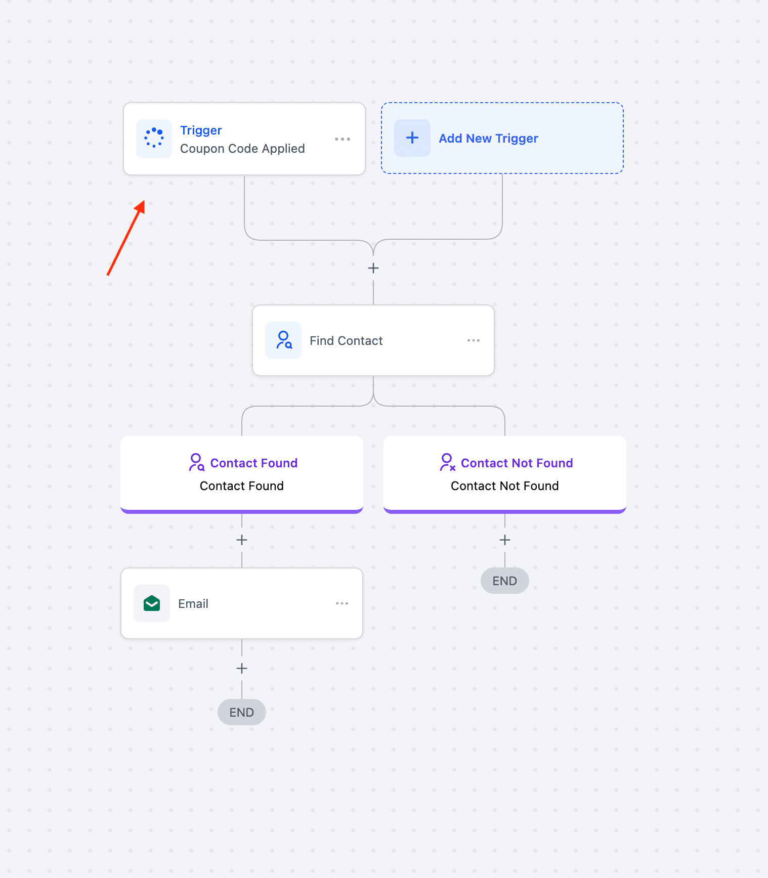Click the plus icon in Add New Trigger

(412, 138)
